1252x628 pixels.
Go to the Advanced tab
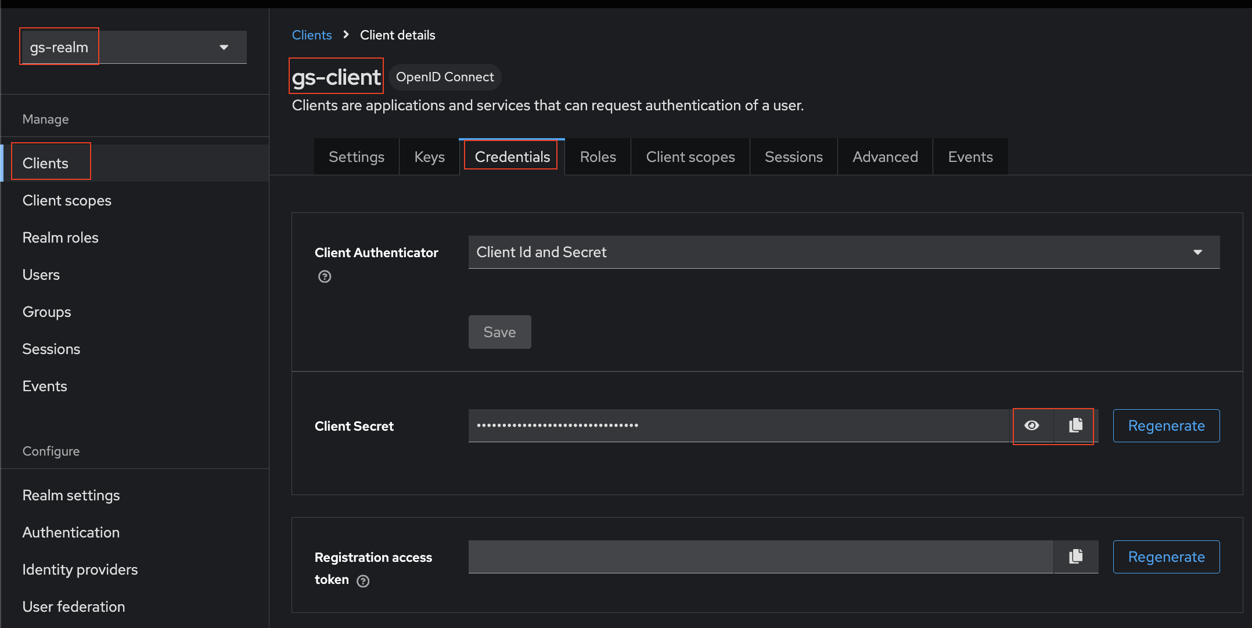884,157
